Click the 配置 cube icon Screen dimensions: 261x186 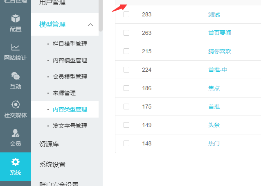16,19
